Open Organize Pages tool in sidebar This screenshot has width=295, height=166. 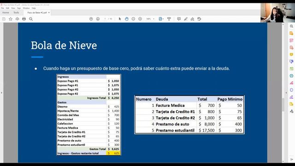(x=291, y=69)
